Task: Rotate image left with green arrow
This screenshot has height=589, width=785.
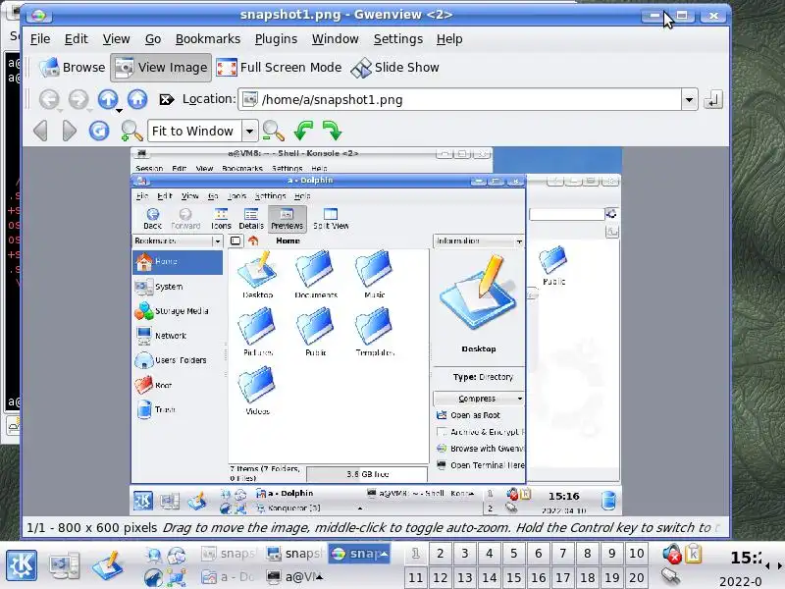Action: point(303,131)
